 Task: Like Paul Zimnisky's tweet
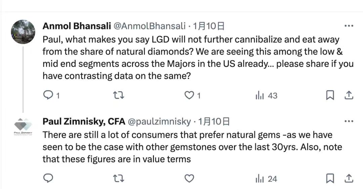(x=190, y=178)
